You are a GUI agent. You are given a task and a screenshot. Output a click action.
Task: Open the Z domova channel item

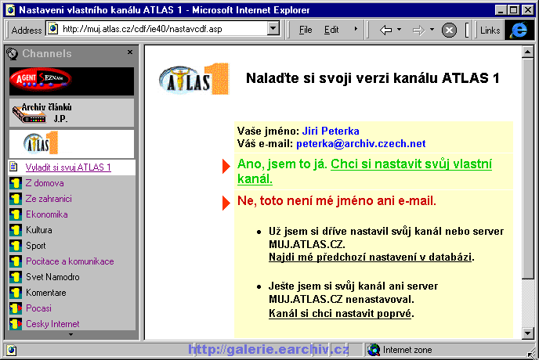[45, 183]
